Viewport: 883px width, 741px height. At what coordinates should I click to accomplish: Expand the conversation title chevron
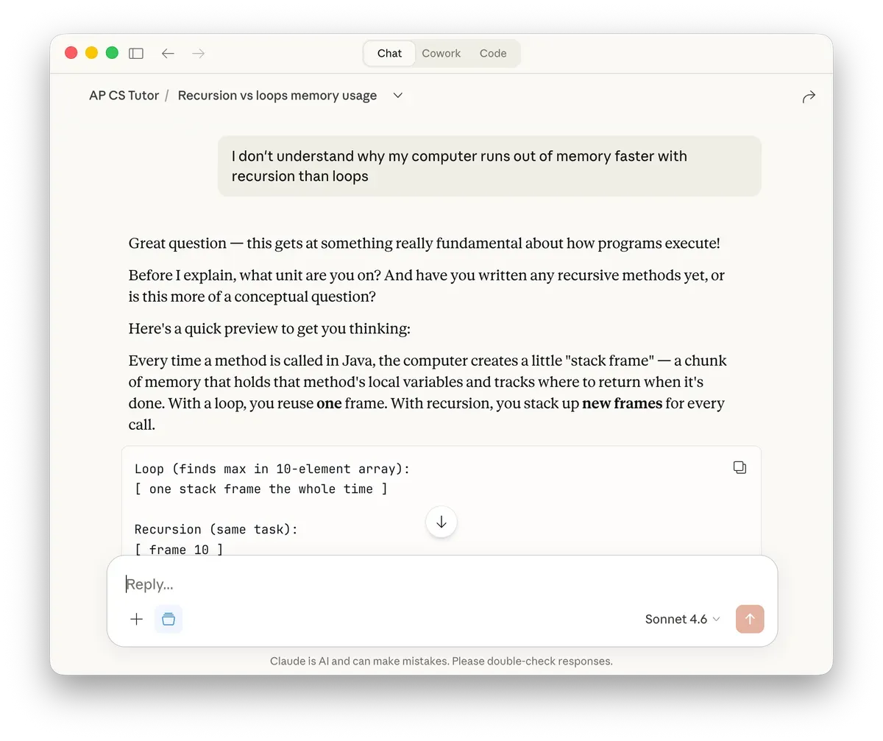398,96
